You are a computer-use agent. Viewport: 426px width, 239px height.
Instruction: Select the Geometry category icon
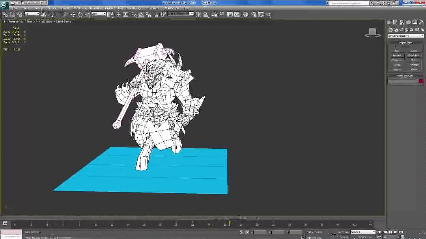click(390, 30)
